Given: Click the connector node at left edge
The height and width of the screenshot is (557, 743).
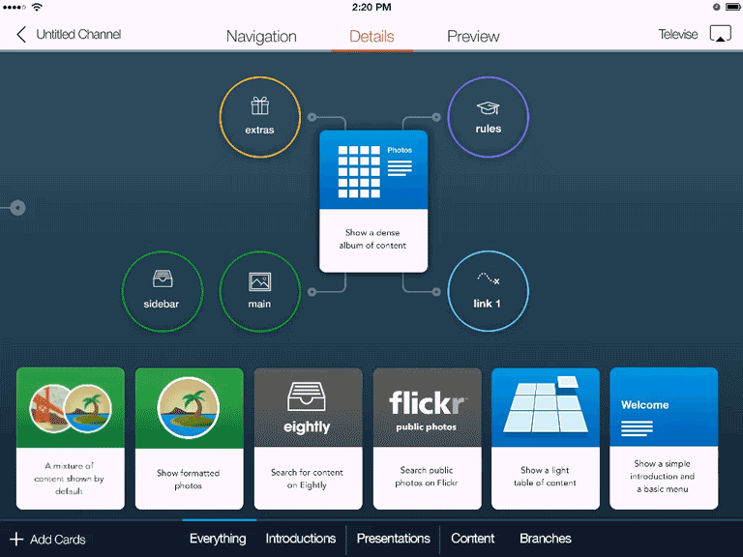Looking at the screenshot, I should (17, 208).
